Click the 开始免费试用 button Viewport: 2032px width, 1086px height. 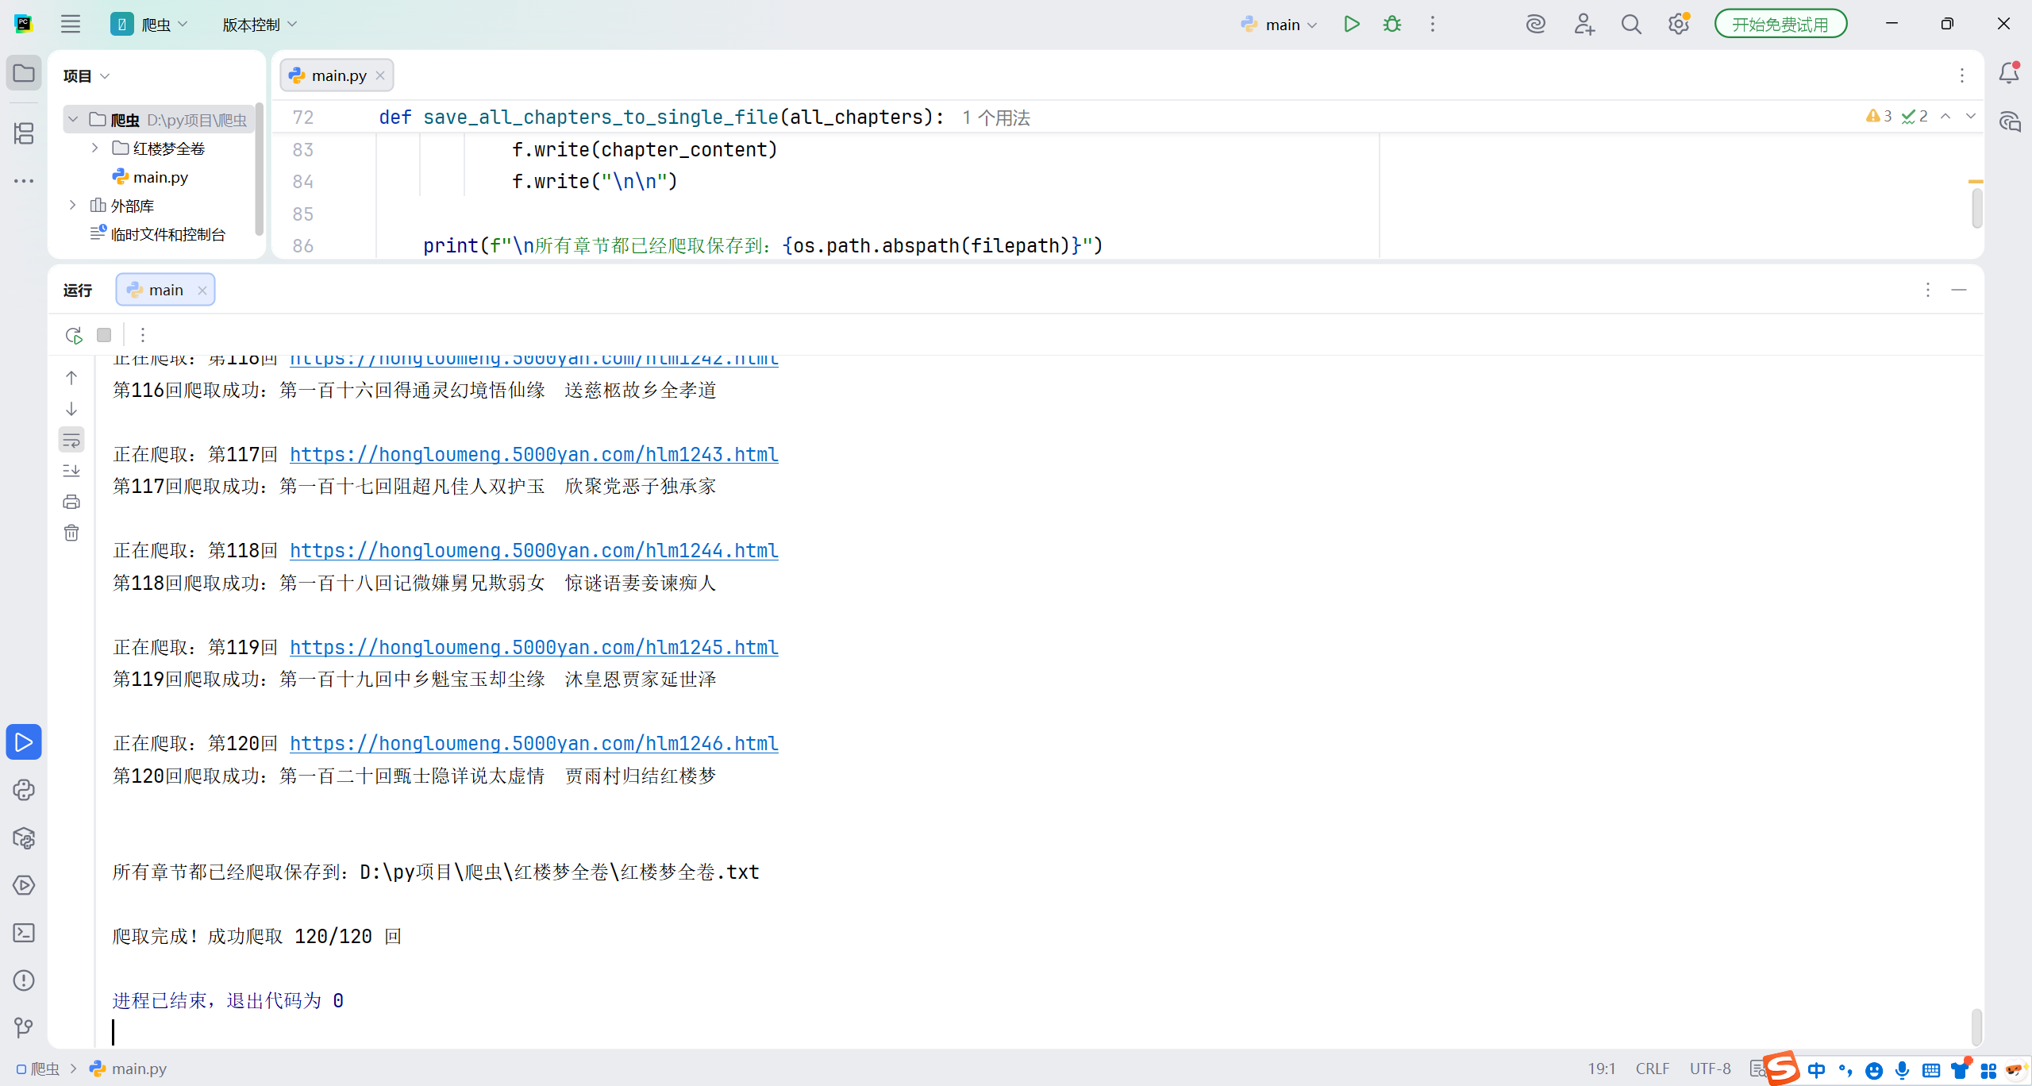click(1780, 25)
